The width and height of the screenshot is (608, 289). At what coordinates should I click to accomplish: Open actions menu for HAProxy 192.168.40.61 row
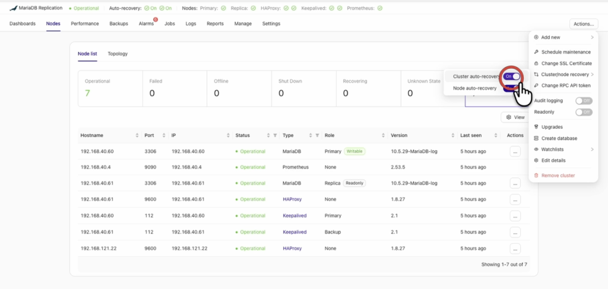click(x=515, y=199)
